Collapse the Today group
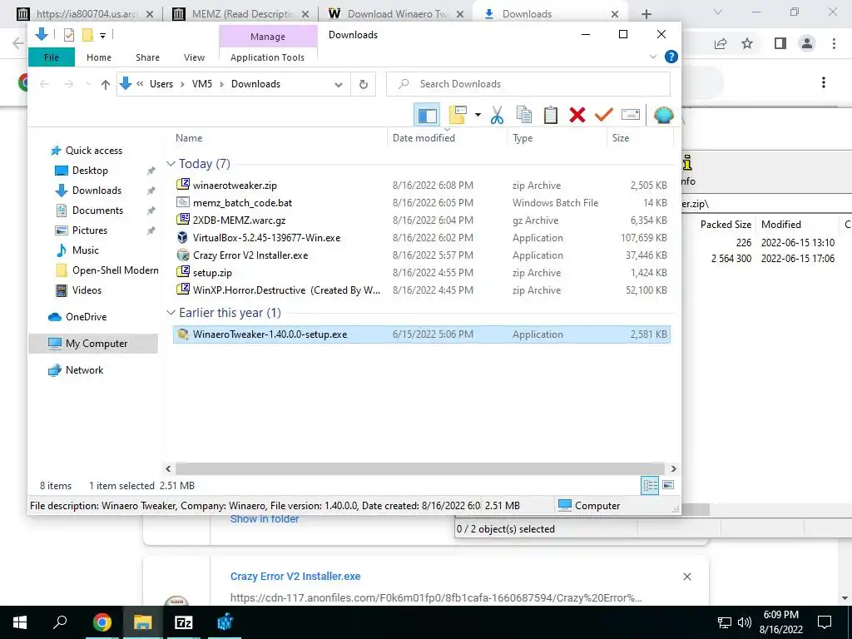Screen dimensions: 852x639 click(x=171, y=164)
